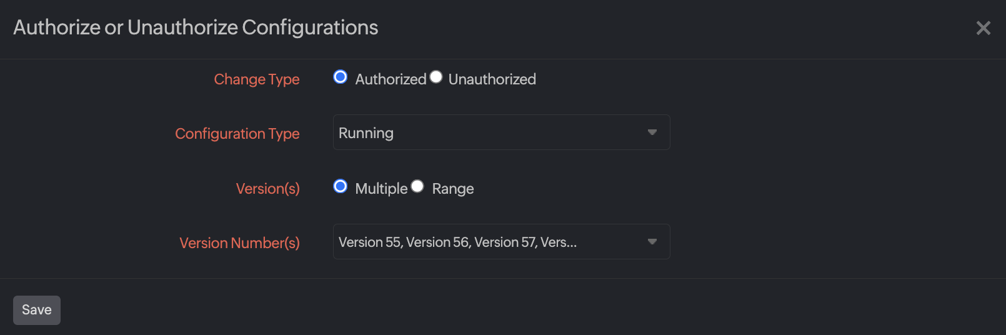Click the Configuration Type field label
Screen dimensions: 1006x335
pos(237,134)
